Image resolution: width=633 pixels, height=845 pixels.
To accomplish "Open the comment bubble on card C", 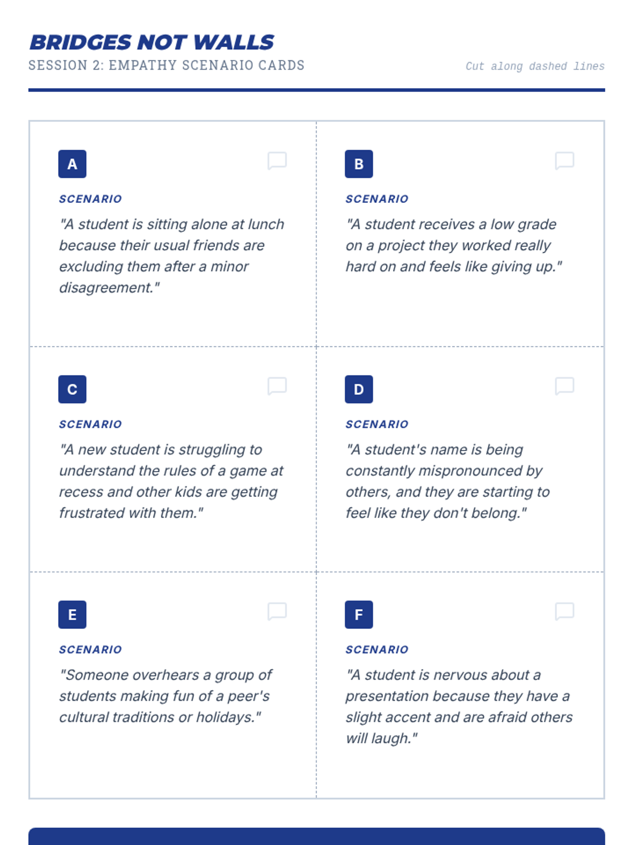I will click(277, 386).
